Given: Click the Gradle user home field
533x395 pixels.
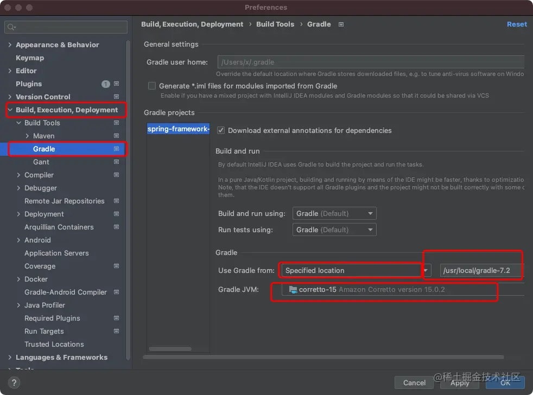Looking at the screenshot, I should point(371,62).
